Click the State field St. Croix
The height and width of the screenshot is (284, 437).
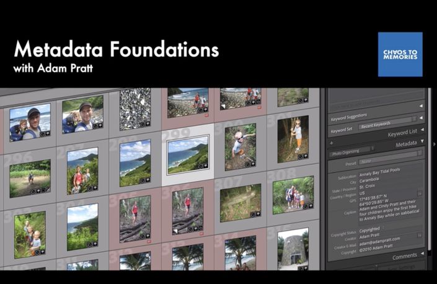click(x=367, y=186)
